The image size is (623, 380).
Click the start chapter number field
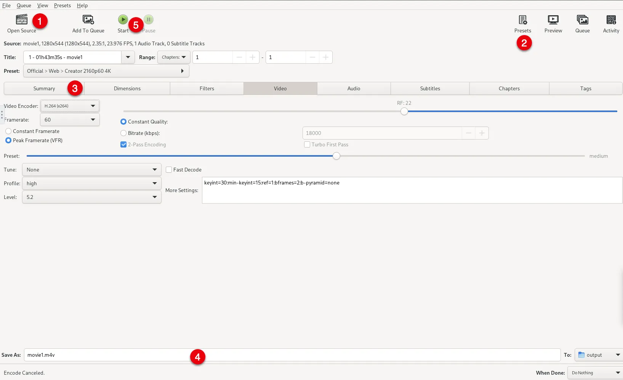pos(213,57)
